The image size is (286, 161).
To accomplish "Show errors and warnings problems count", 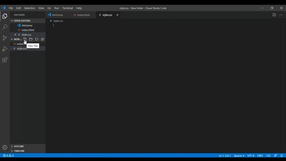I will (x=8, y=156).
